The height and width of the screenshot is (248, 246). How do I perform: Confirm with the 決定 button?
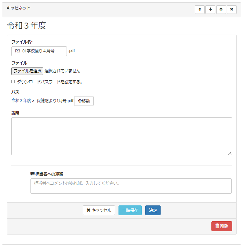[153, 210]
